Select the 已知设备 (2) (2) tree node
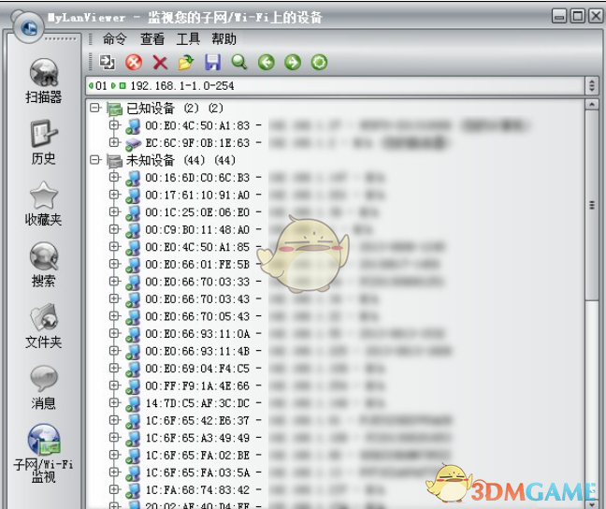 [175, 108]
